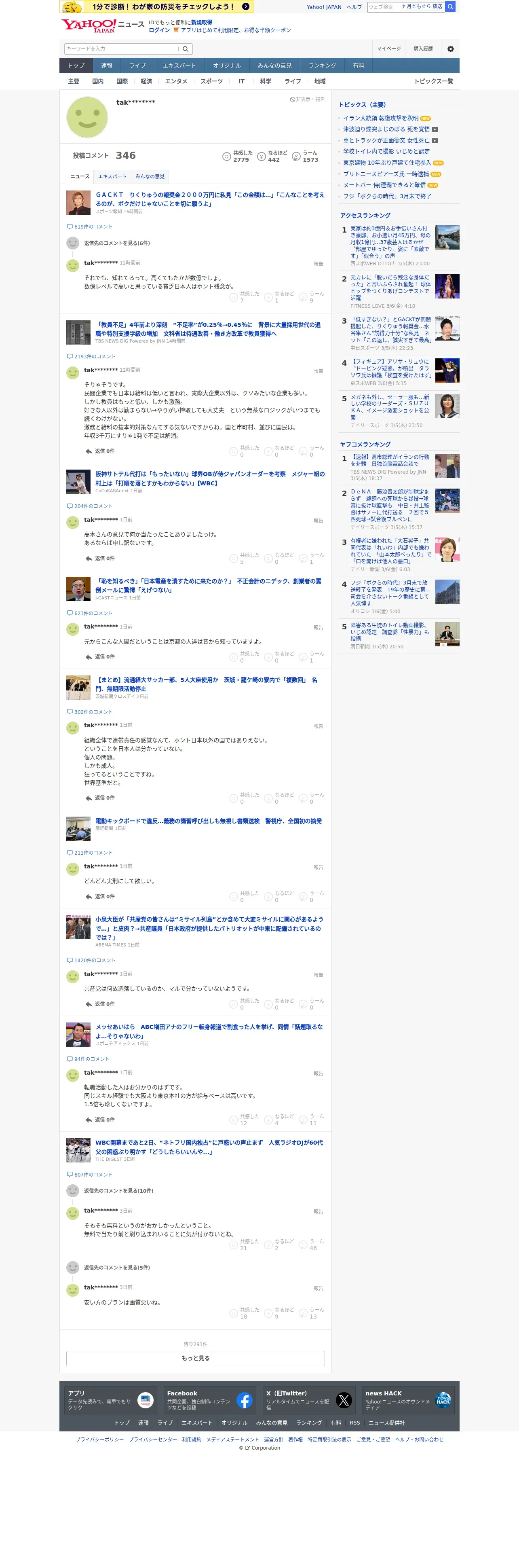Click the 購入履歴 button
The image size is (519, 1558).
click(x=423, y=49)
